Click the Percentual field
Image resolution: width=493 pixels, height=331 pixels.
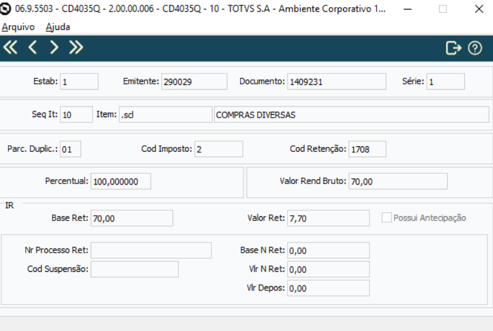(121, 181)
